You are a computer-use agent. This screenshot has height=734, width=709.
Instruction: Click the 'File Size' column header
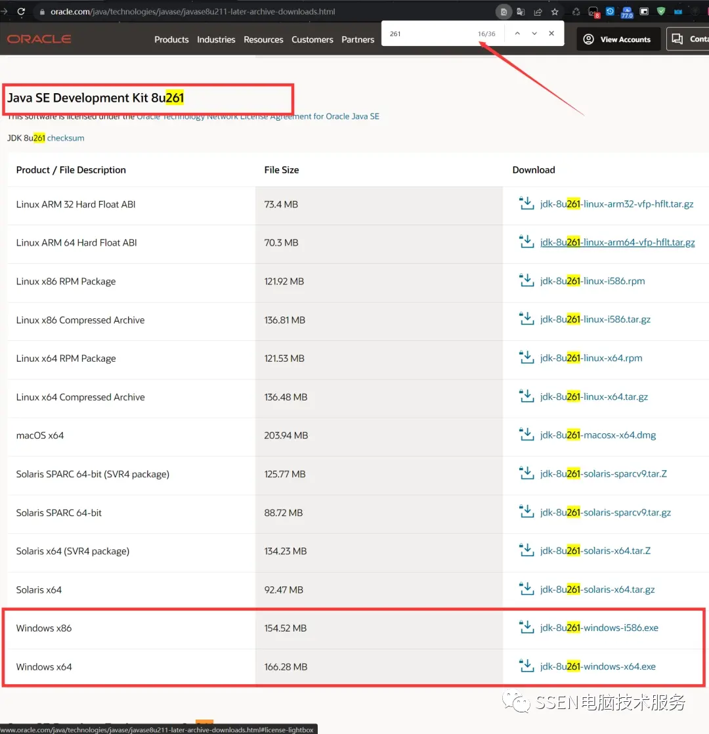click(281, 170)
